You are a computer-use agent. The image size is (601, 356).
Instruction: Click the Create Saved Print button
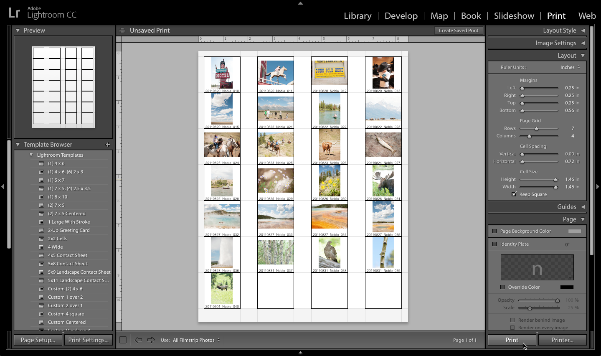click(x=459, y=30)
